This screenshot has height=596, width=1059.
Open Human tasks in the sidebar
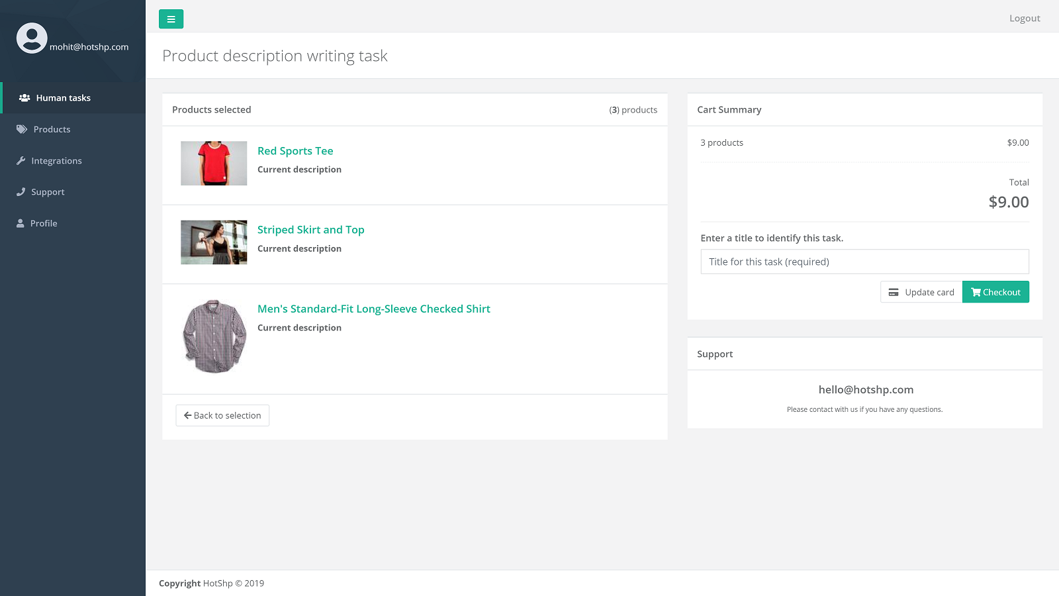[63, 98]
